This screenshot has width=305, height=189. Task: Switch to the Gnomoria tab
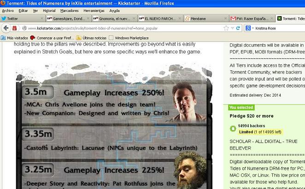[x=114, y=18]
